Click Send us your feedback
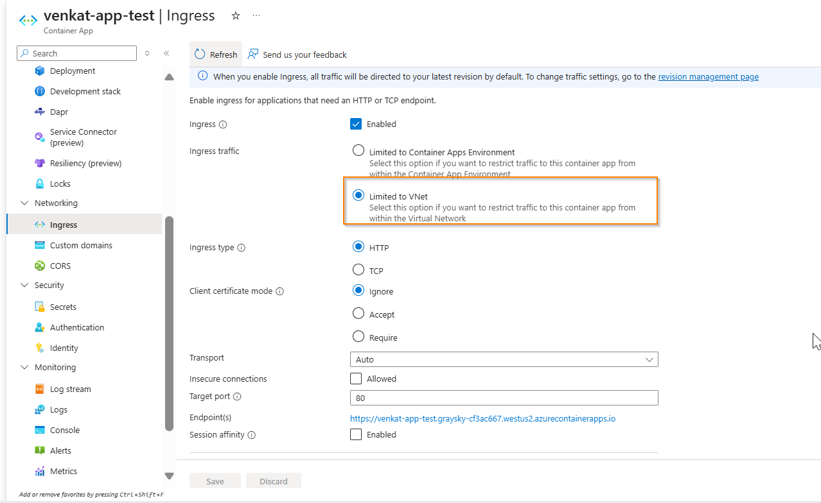Viewport: 821px width, 503px height. [x=297, y=55]
